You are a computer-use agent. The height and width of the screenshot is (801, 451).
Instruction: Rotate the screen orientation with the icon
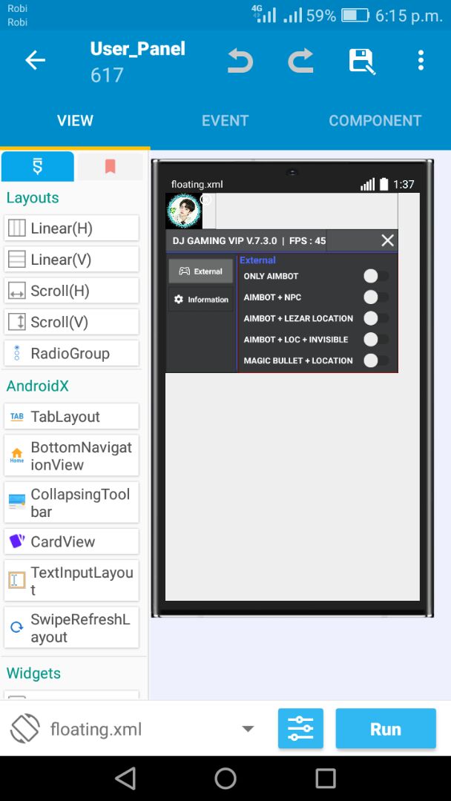25,728
